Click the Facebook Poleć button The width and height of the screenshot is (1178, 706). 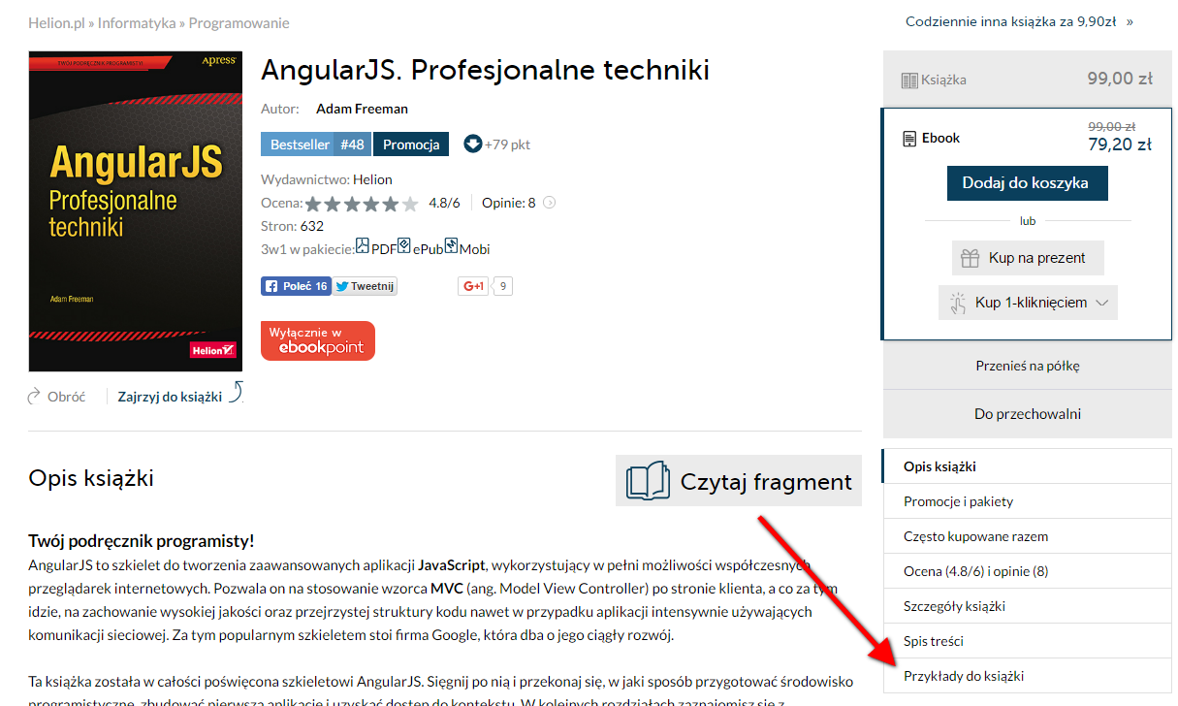(x=296, y=286)
